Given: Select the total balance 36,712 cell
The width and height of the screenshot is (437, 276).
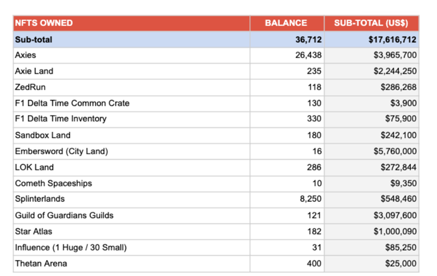Looking at the screenshot, I should [287, 40].
